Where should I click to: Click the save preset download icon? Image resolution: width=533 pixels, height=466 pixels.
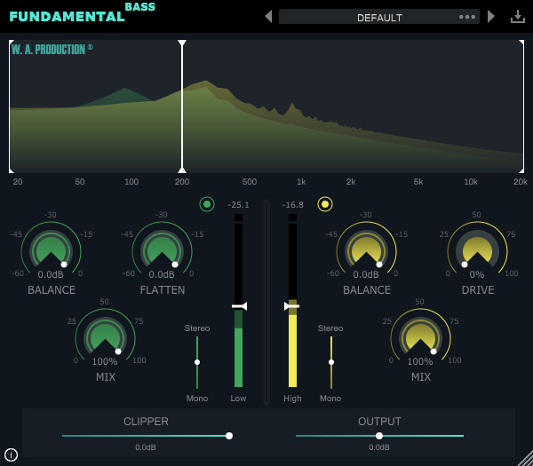point(518,17)
